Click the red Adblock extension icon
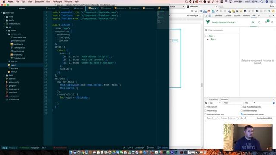Viewport: 276px width, 155px height. click(x=209, y=11)
